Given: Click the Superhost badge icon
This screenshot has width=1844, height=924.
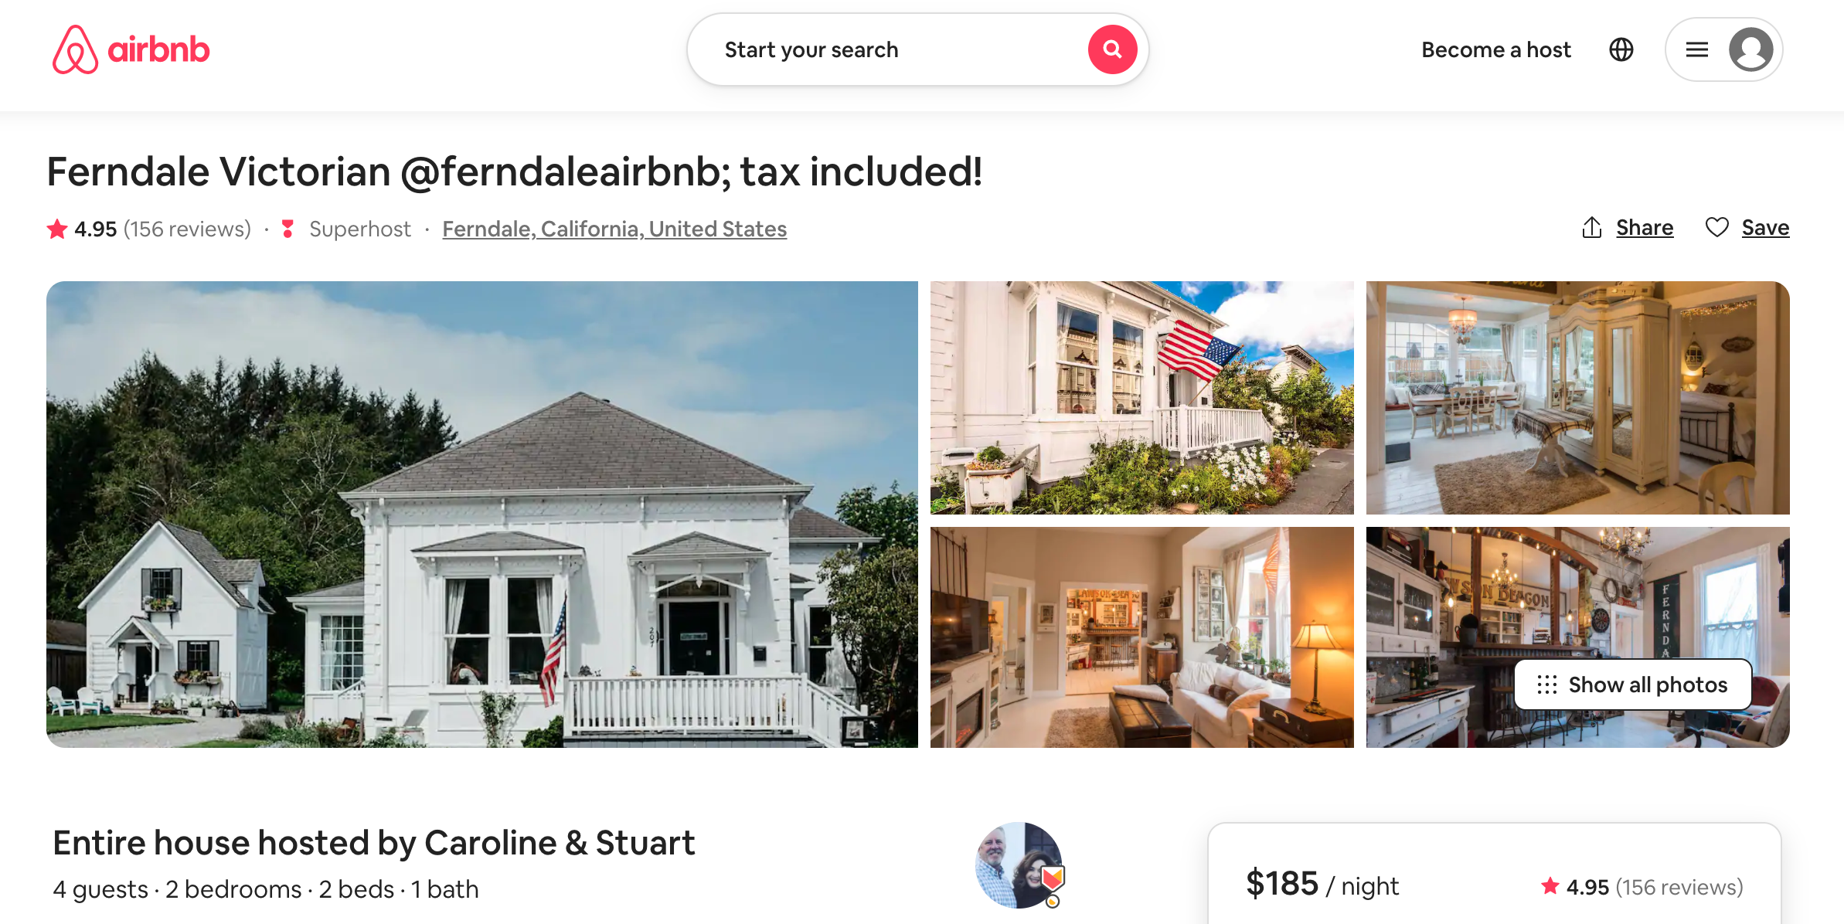Looking at the screenshot, I should coord(287,229).
